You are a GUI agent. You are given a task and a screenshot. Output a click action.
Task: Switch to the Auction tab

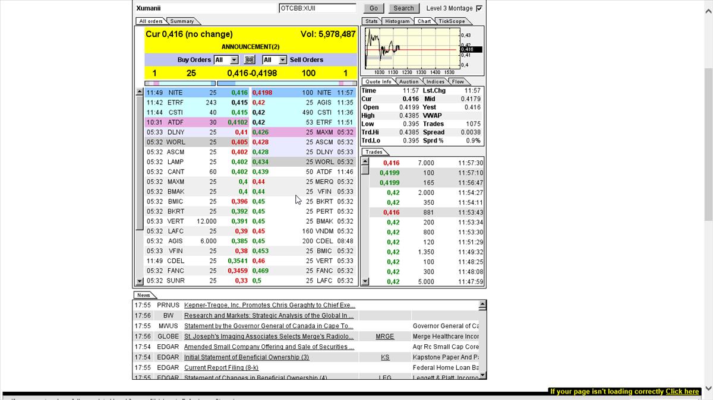[x=408, y=81]
